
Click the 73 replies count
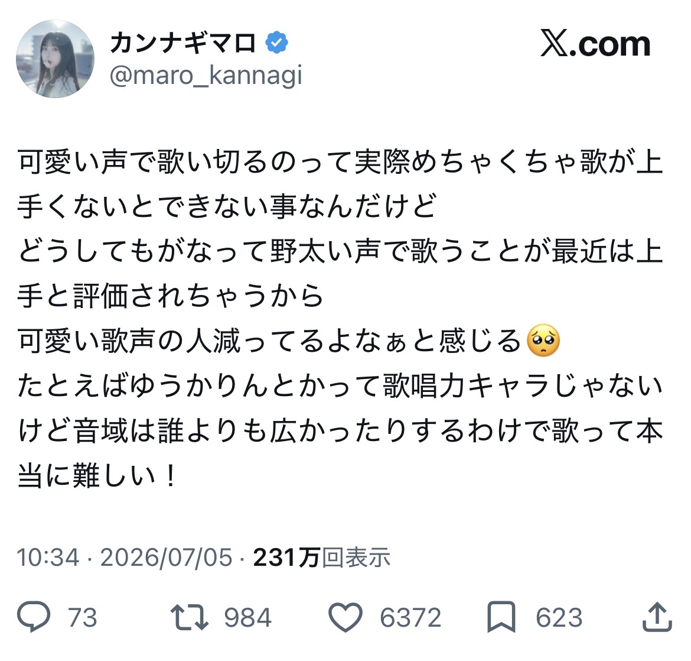coord(83,617)
